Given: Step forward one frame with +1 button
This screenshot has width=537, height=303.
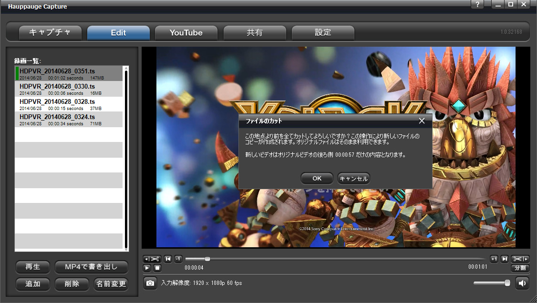Looking at the screenshot, I should pyautogui.click(x=494, y=259).
